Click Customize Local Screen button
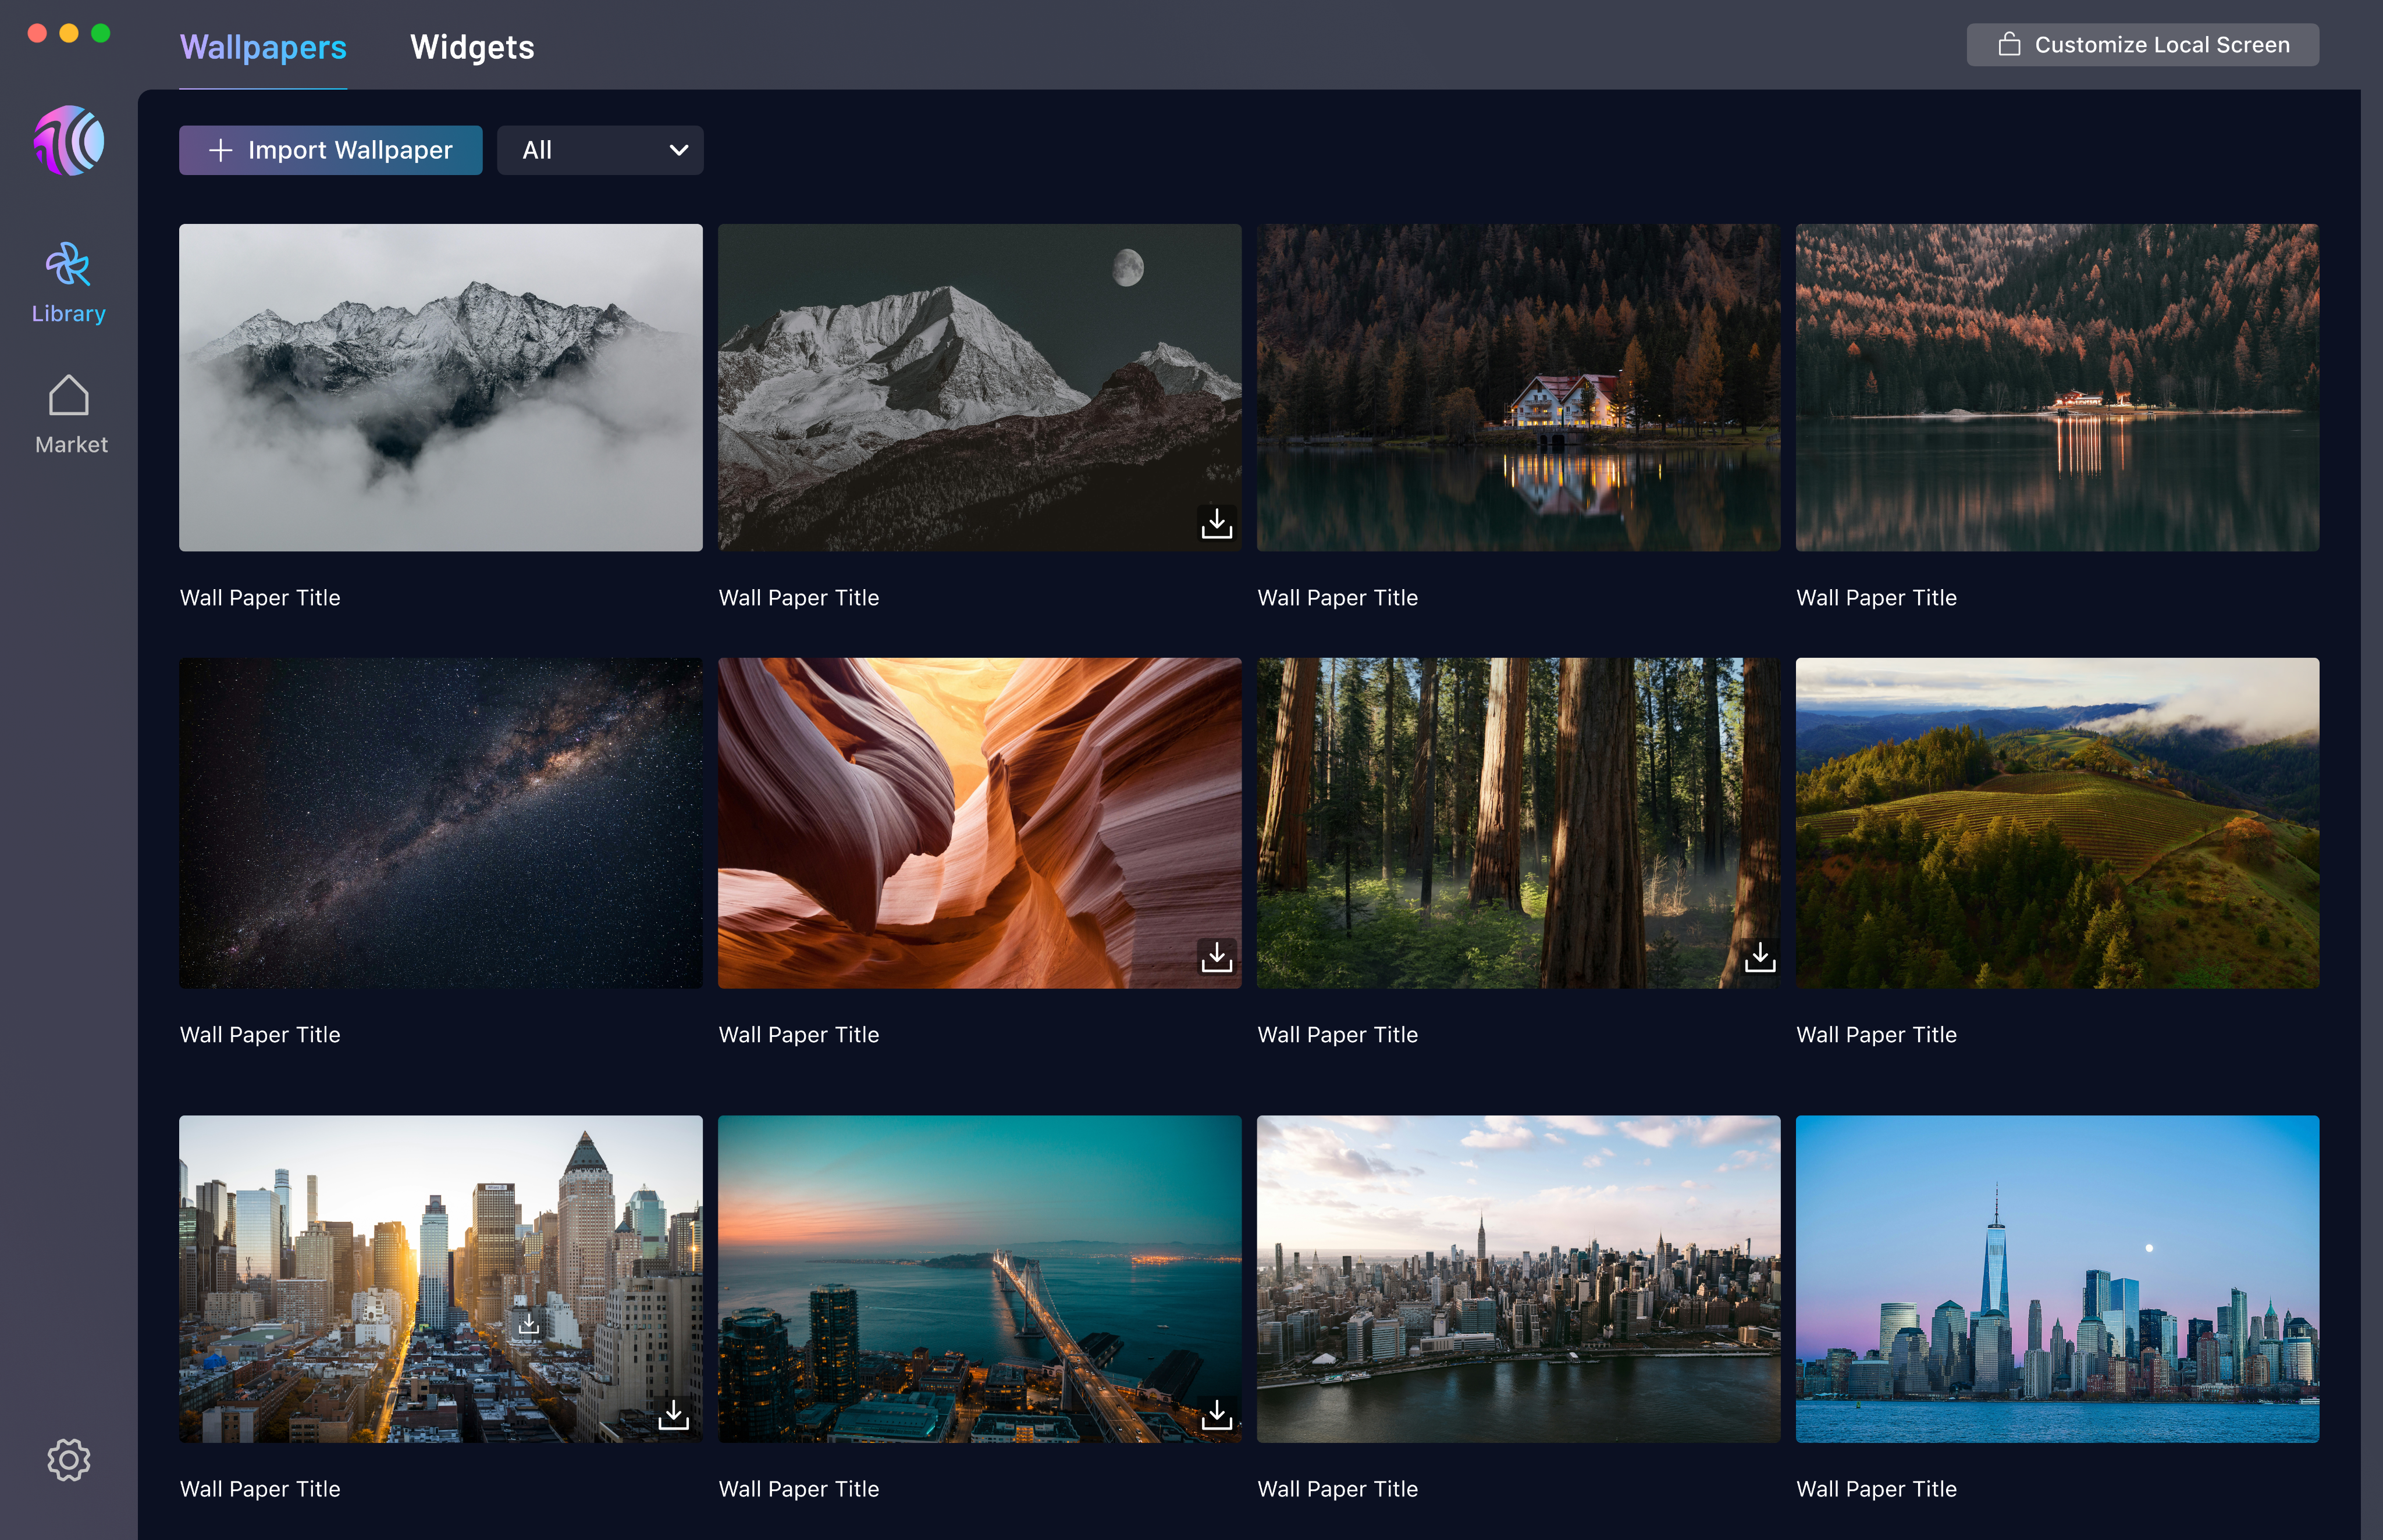Image resolution: width=2383 pixels, height=1540 pixels. coord(2142,45)
